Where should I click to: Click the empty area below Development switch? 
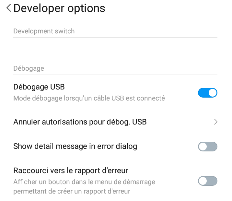115,50
